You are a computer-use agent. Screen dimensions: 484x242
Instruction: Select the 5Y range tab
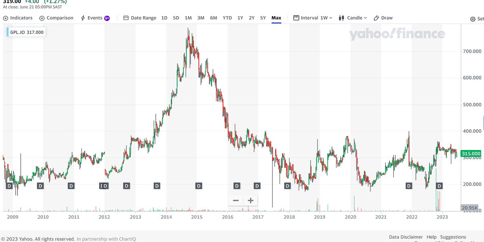(x=263, y=18)
